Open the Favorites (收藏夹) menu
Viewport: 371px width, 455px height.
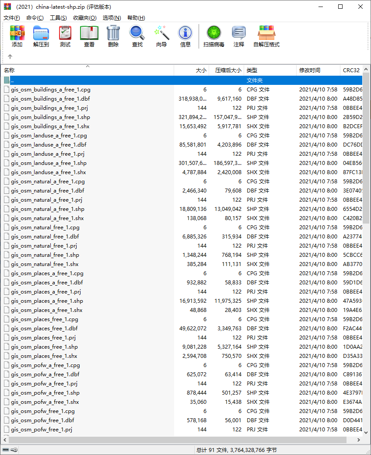pyautogui.click(x=85, y=17)
